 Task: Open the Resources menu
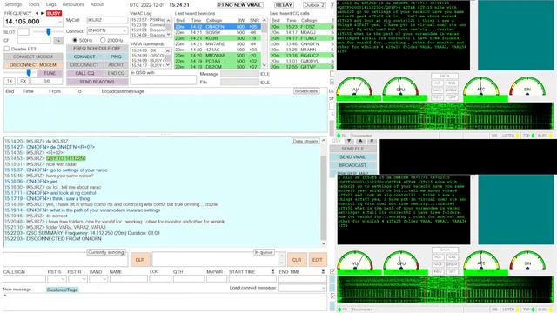73,4
